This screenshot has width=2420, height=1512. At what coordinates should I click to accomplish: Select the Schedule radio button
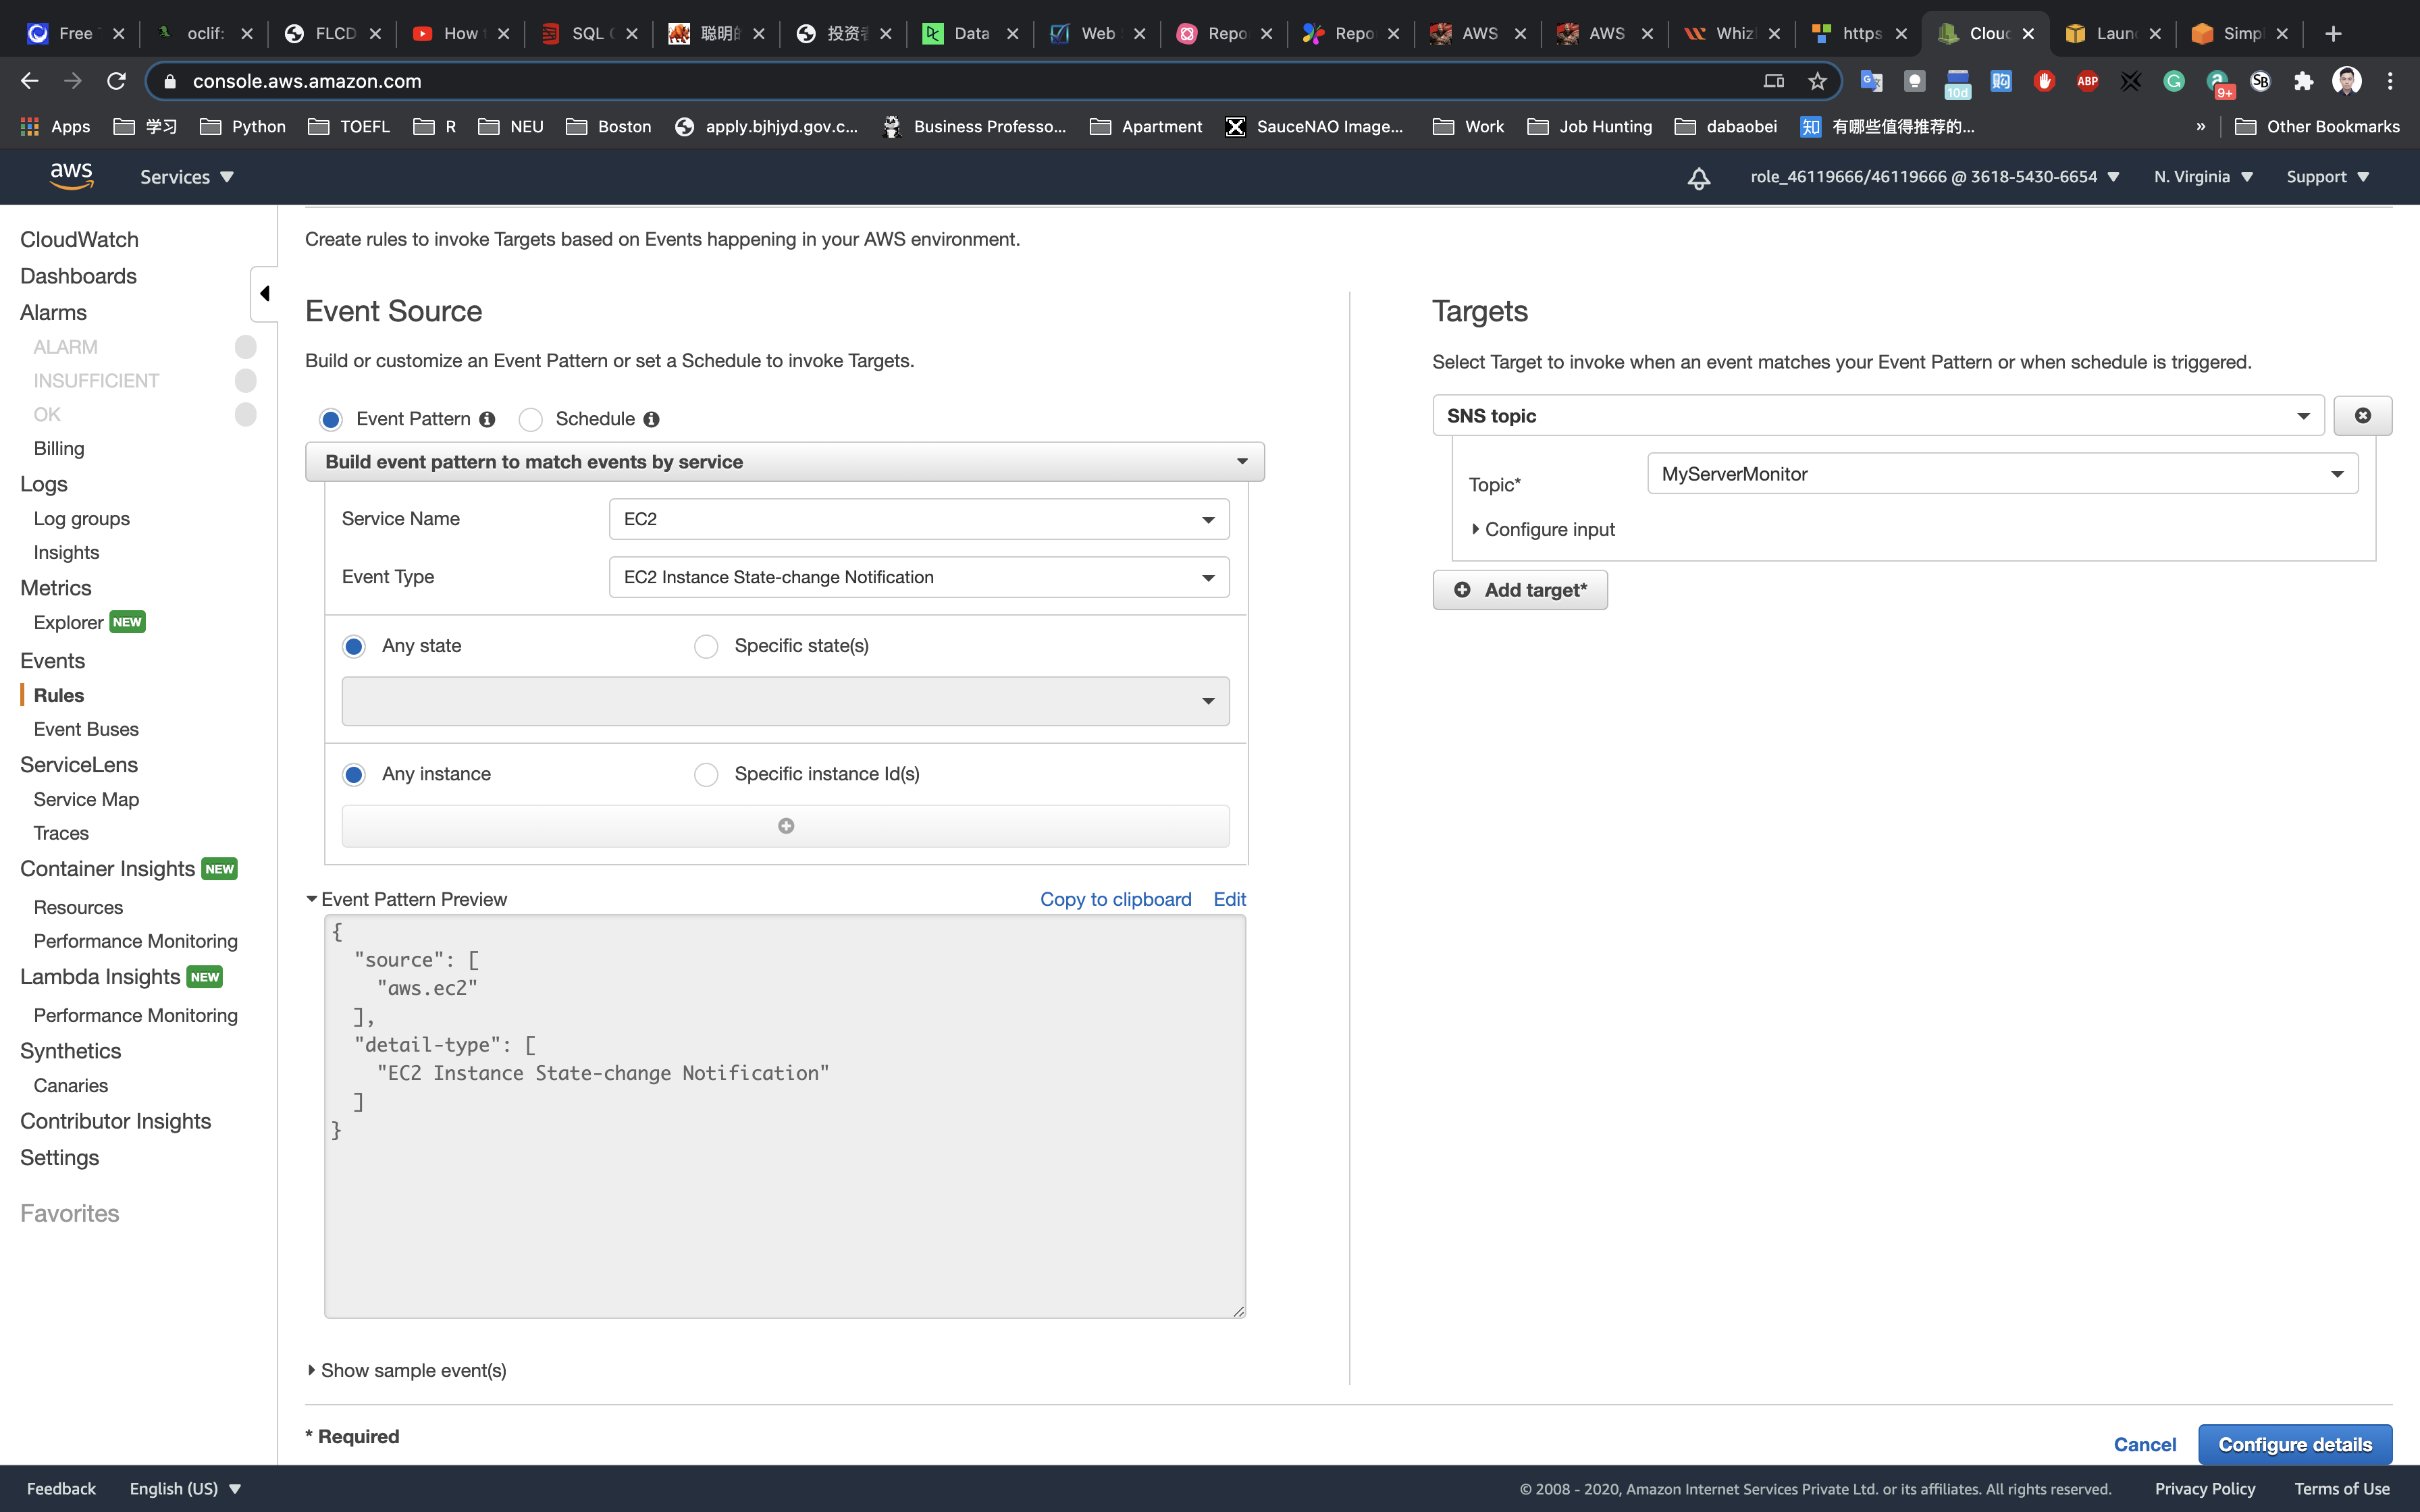click(x=531, y=419)
